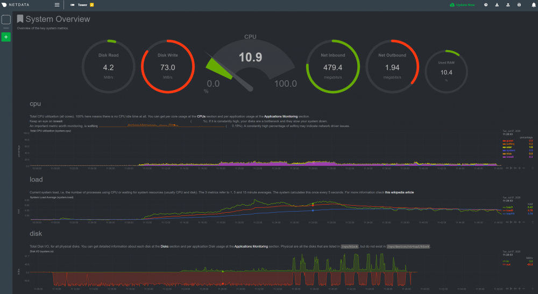Click the green plus button in the sidebar

pyautogui.click(x=6, y=37)
